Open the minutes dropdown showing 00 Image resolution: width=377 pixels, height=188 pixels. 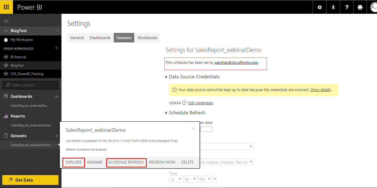pyautogui.click(x=190, y=179)
